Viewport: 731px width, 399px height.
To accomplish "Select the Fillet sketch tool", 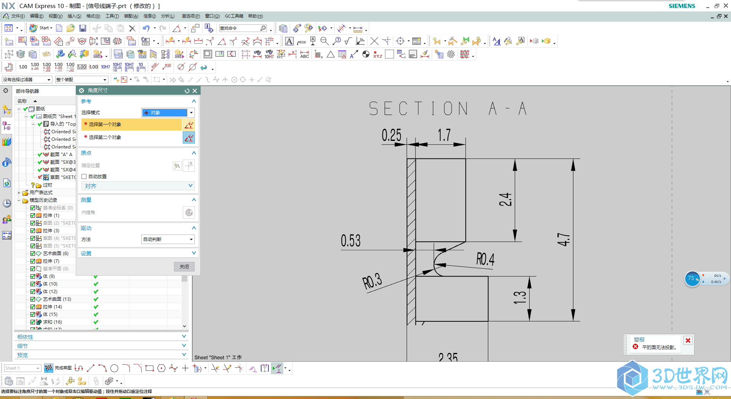I will [x=126, y=368].
